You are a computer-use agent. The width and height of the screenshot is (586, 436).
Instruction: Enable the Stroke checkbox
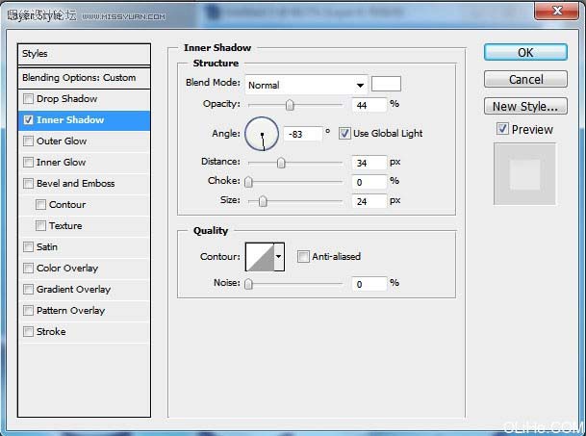click(x=28, y=332)
